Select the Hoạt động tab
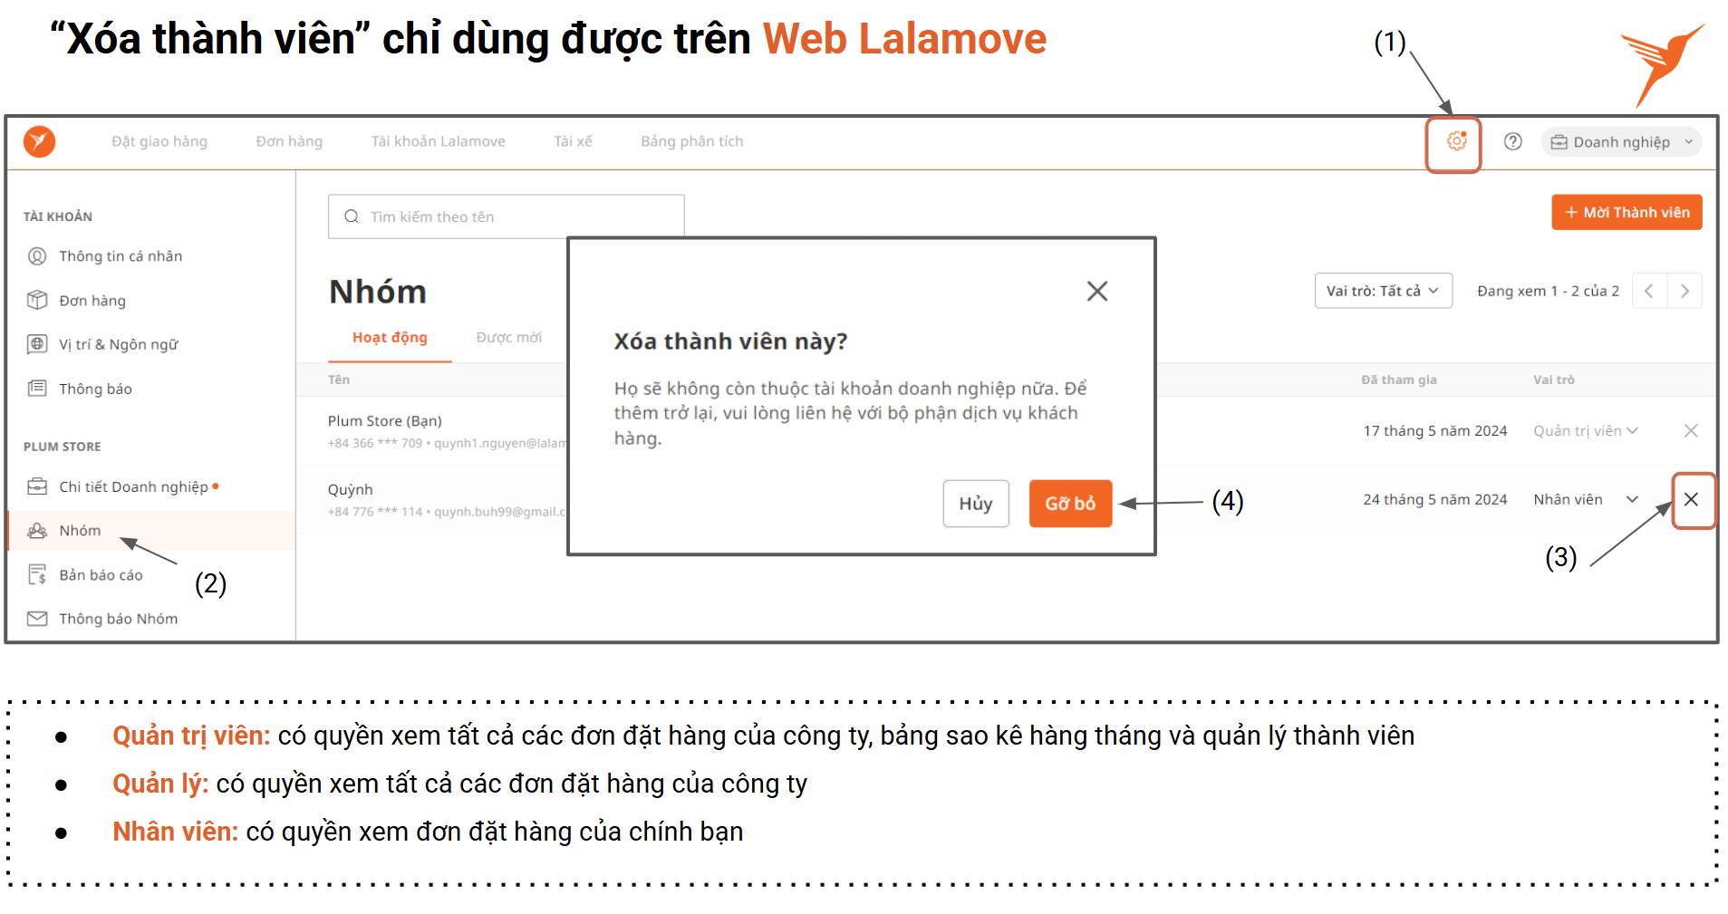 [x=390, y=338]
